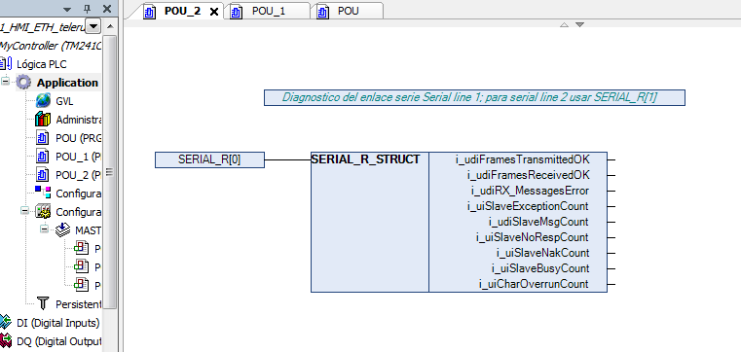The image size is (741, 352).
Task: Click the scroll up arrow in device tree
Action: 110,26
